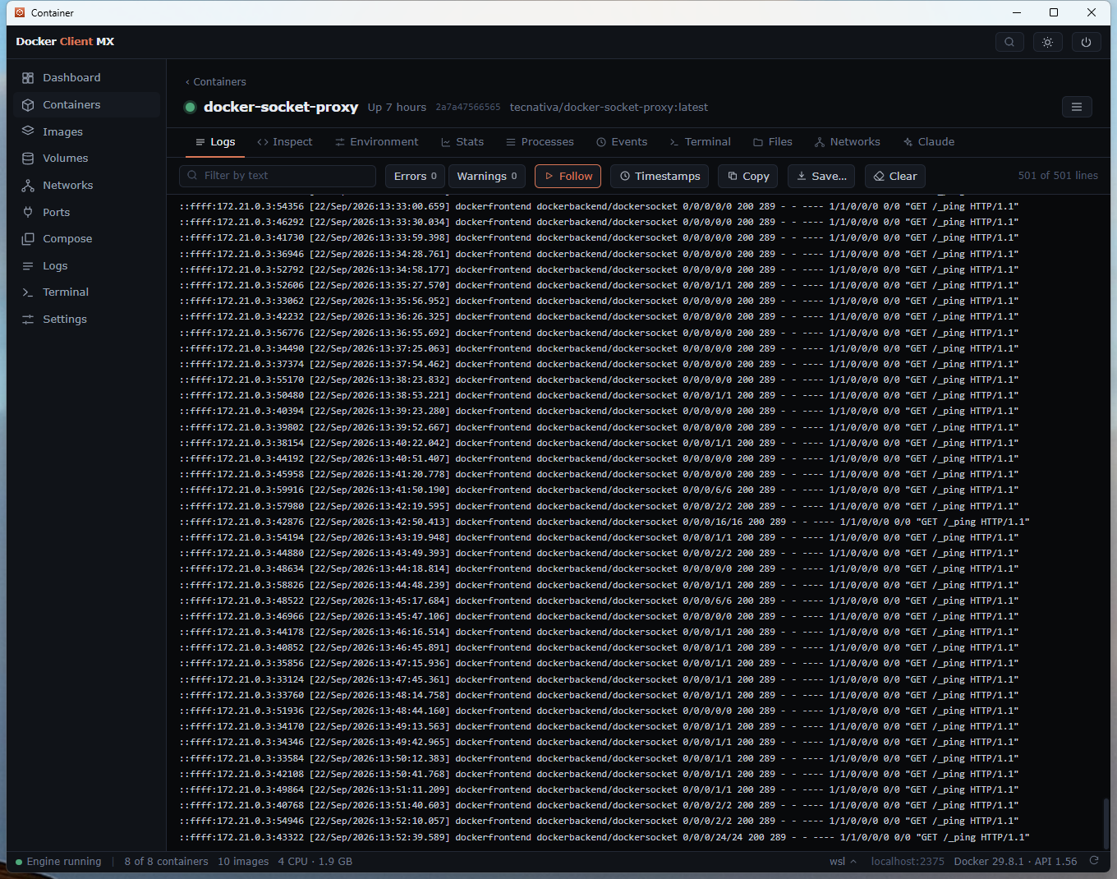Viewport: 1117px width, 879px height.
Task: Toggle Timestamps display
Action: pos(660,176)
